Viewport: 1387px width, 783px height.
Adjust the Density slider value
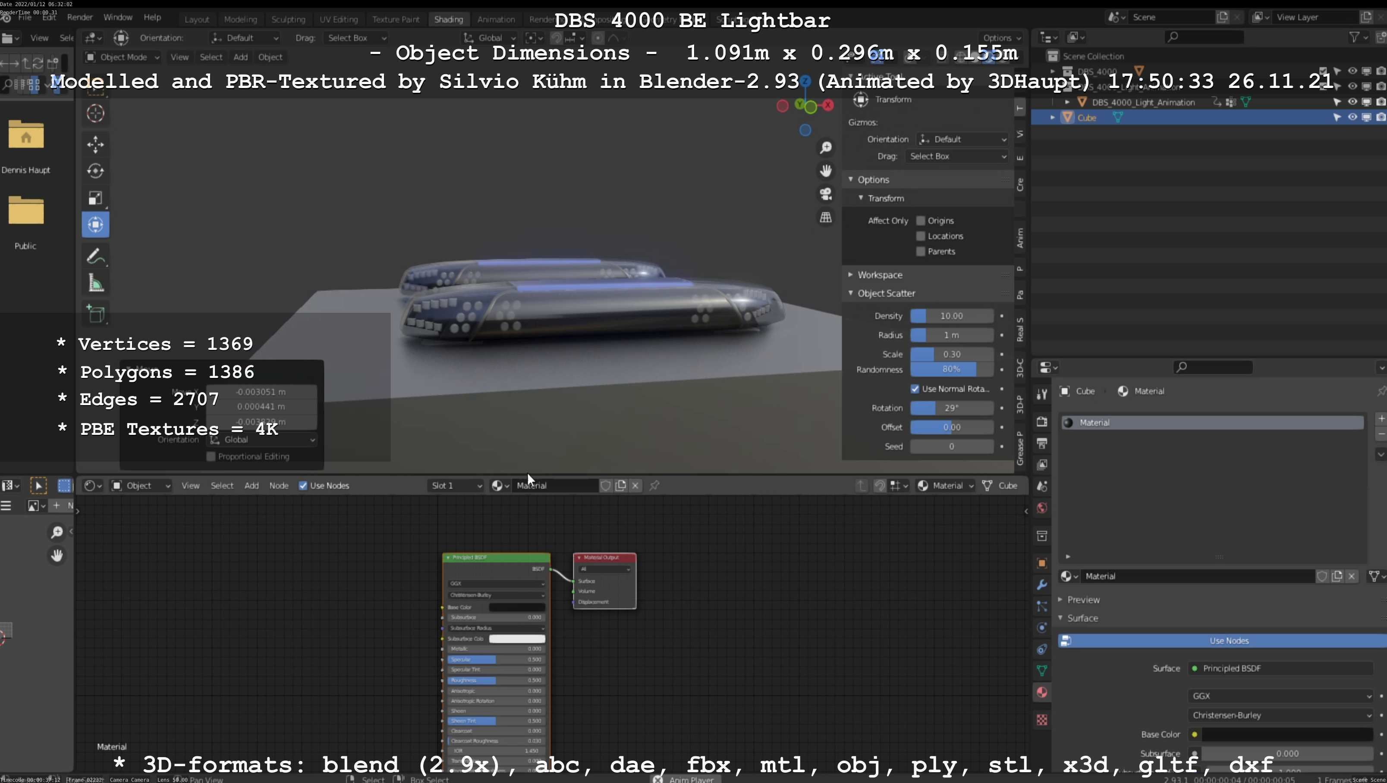(x=951, y=316)
